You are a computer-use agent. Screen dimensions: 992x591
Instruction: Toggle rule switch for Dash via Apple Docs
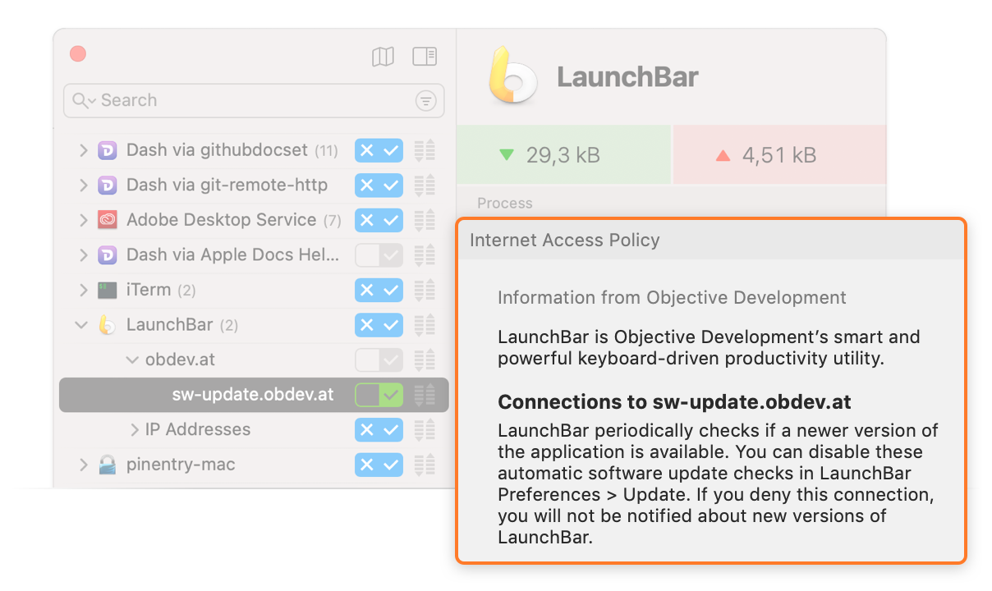[x=379, y=255]
